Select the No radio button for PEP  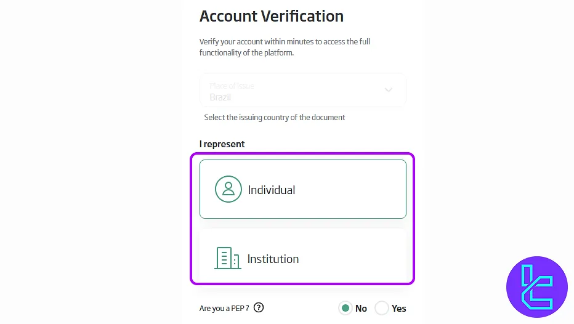click(346, 308)
